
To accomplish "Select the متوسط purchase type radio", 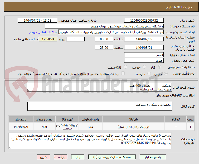I will click(149, 74).
